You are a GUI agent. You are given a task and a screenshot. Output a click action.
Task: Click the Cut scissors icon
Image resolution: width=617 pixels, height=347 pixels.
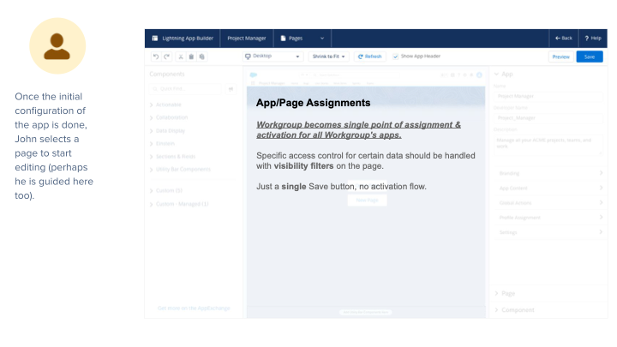click(x=181, y=57)
